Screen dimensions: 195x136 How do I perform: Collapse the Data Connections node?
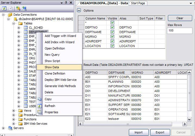point(3,15)
